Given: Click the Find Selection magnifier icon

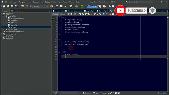Looking at the screenshot, I should pyautogui.click(x=80, y=14).
